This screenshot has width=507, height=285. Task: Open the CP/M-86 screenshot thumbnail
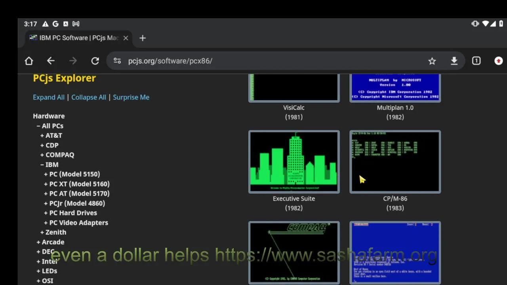395,162
